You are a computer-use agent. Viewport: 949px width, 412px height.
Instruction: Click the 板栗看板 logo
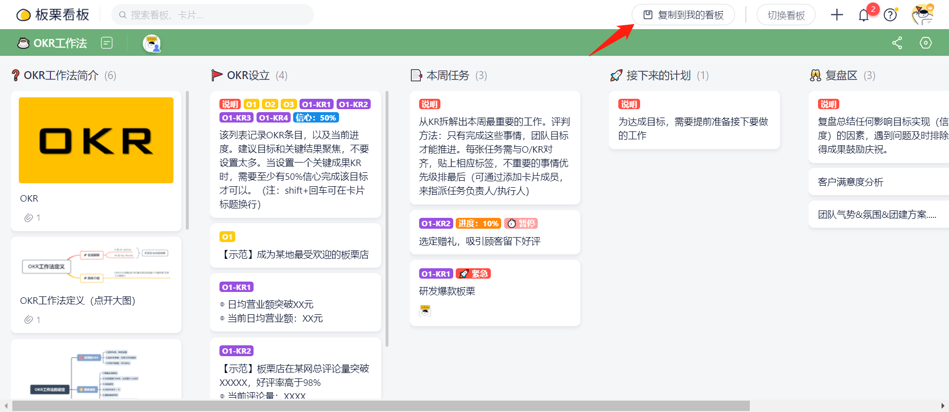pyautogui.click(x=53, y=15)
